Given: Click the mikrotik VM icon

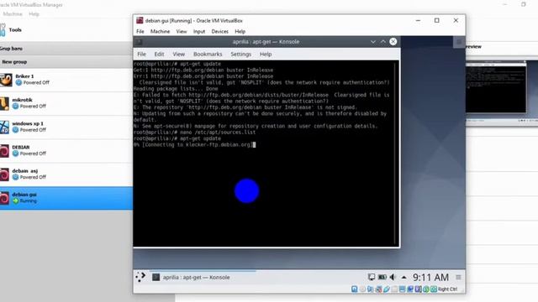Looking at the screenshot, I should point(4,103).
